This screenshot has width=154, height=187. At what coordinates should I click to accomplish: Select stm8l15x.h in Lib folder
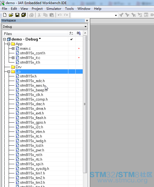[x=28, y=76]
